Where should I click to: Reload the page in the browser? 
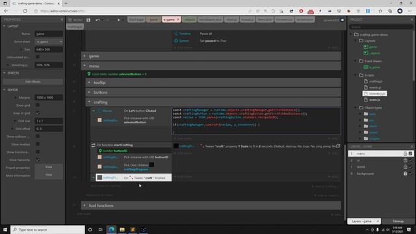click(x=25, y=11)
